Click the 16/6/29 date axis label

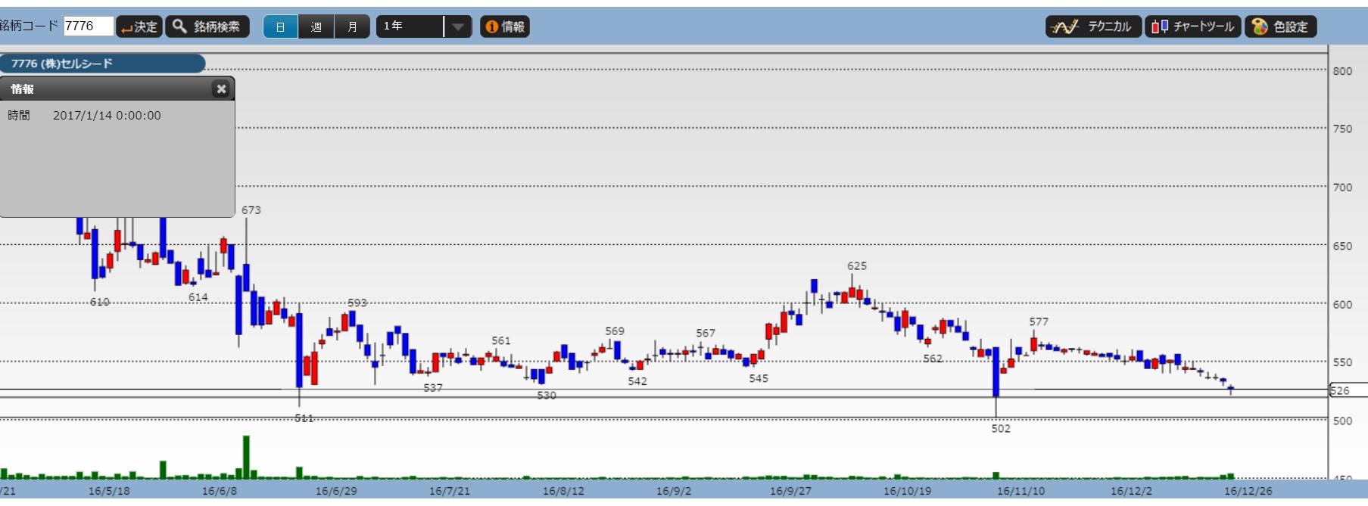tap(336, 492)
